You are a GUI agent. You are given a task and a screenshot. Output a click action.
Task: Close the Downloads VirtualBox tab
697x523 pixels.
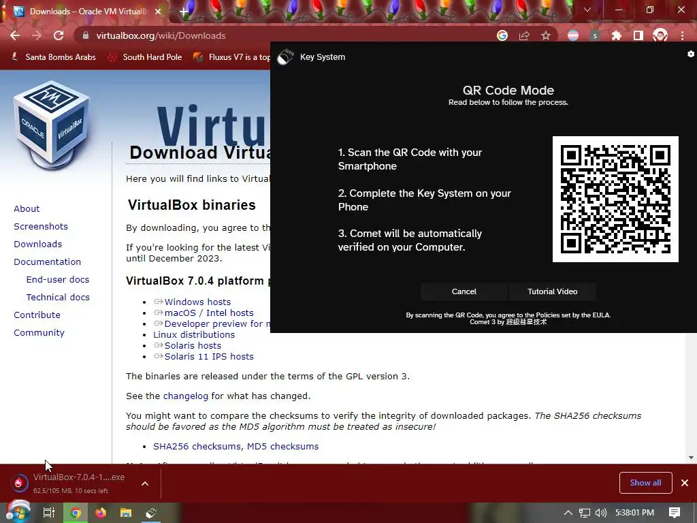click(x=158, y=12)
